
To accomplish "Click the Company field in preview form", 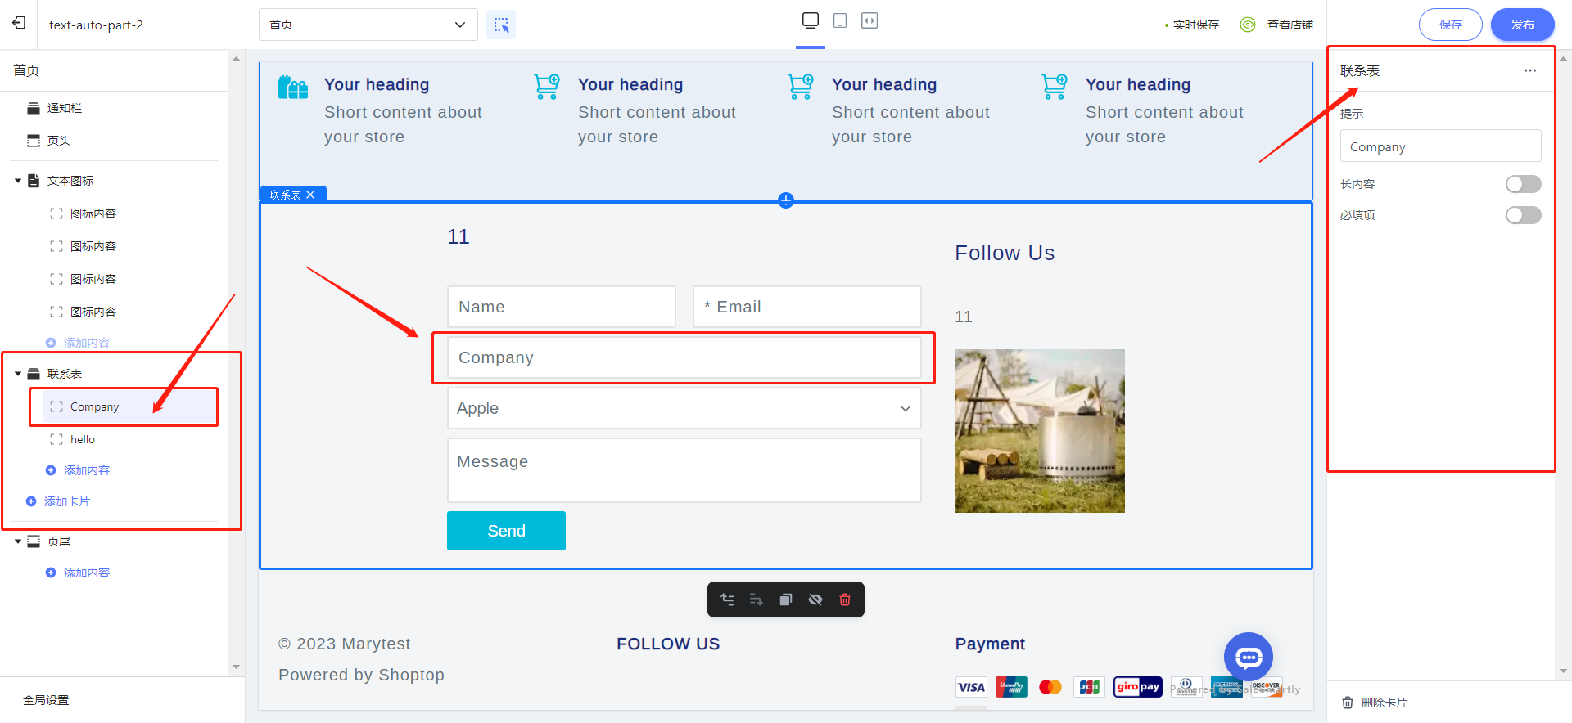I will (684, 357).
